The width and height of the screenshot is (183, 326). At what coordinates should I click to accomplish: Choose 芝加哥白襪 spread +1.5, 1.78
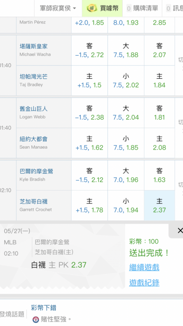click(x=90, y=205)
